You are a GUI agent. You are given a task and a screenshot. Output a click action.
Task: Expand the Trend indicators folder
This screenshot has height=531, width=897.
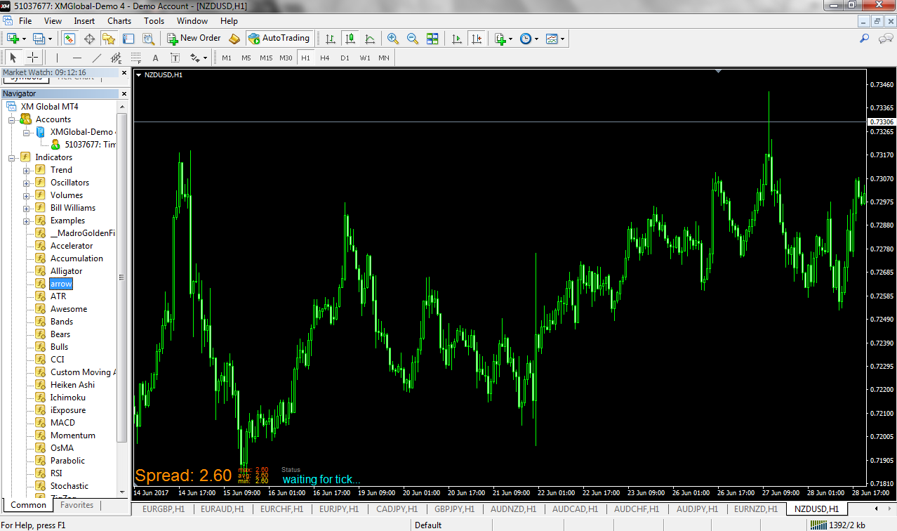(x=26, y=170)
